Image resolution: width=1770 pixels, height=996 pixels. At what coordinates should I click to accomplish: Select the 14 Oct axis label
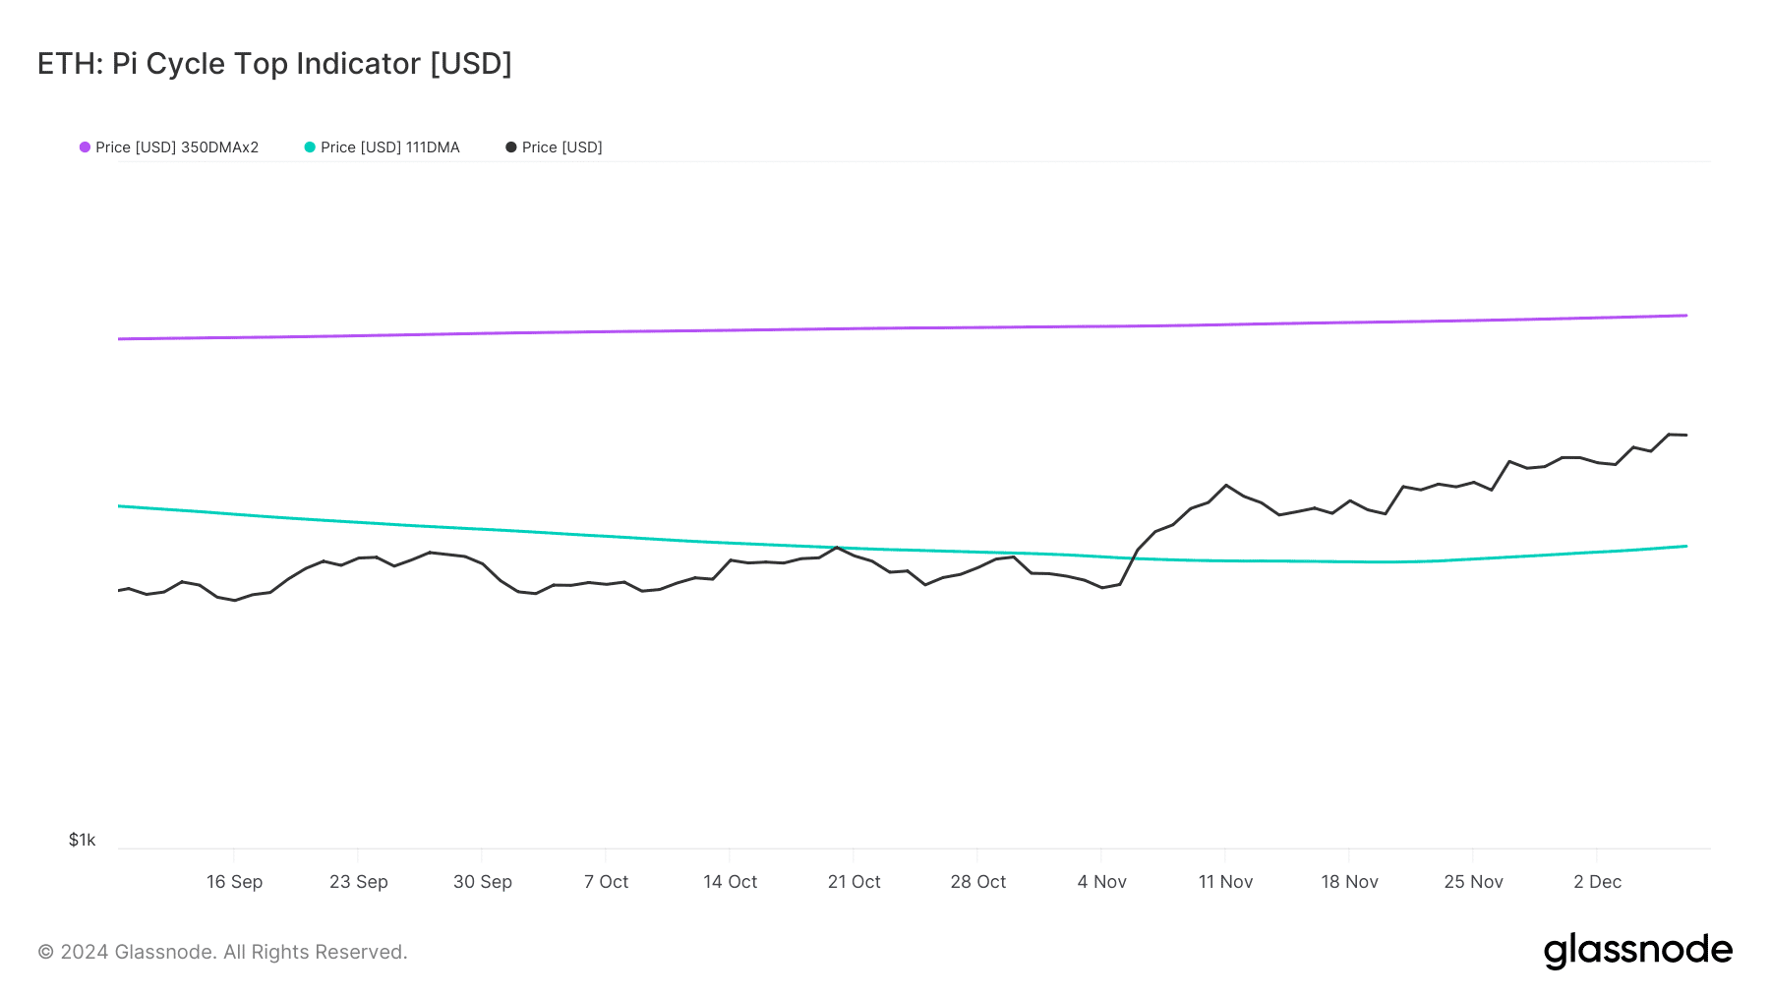point(730,882)
